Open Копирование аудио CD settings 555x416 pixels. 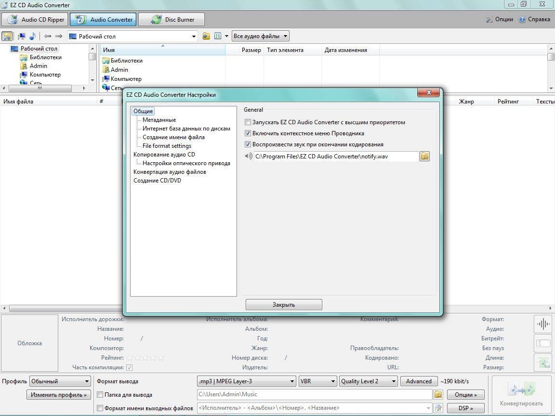164,154
